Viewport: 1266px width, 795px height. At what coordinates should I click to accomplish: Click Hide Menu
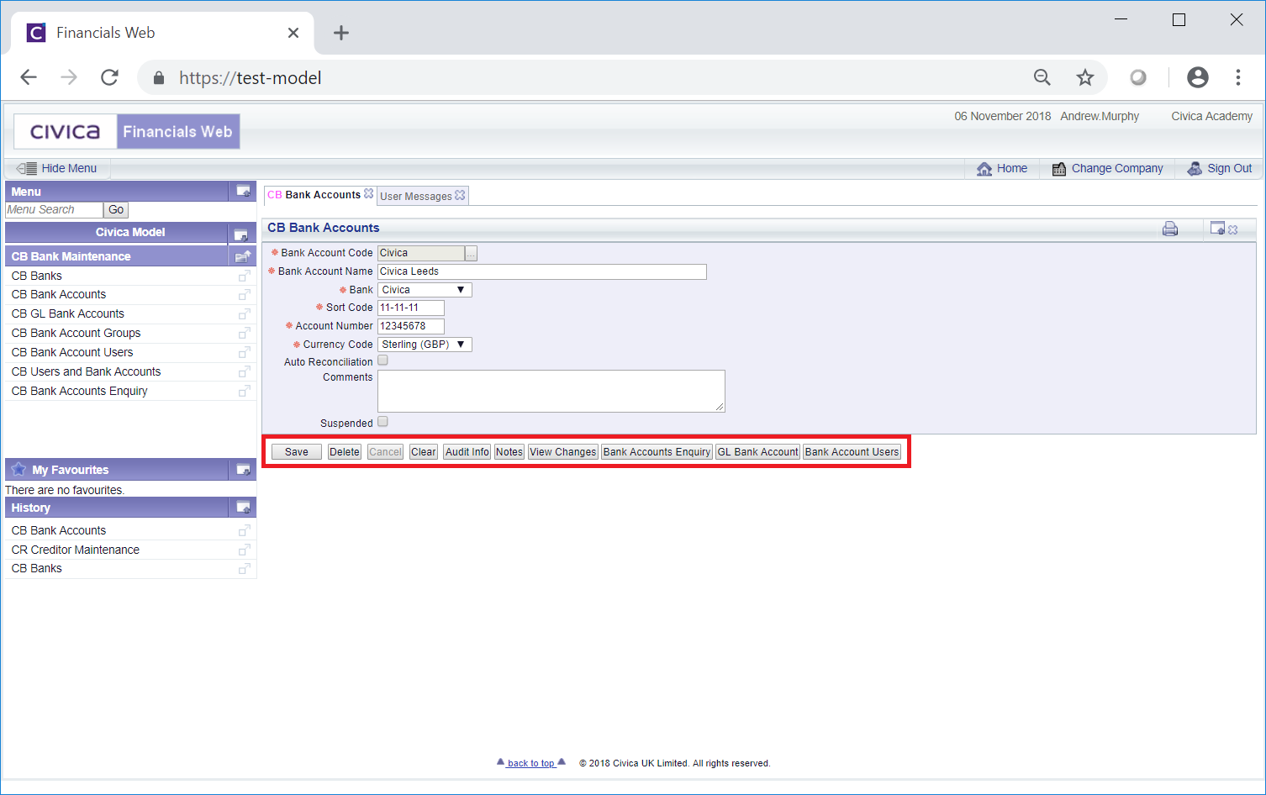pyautogui.click(x=57, y=168)
